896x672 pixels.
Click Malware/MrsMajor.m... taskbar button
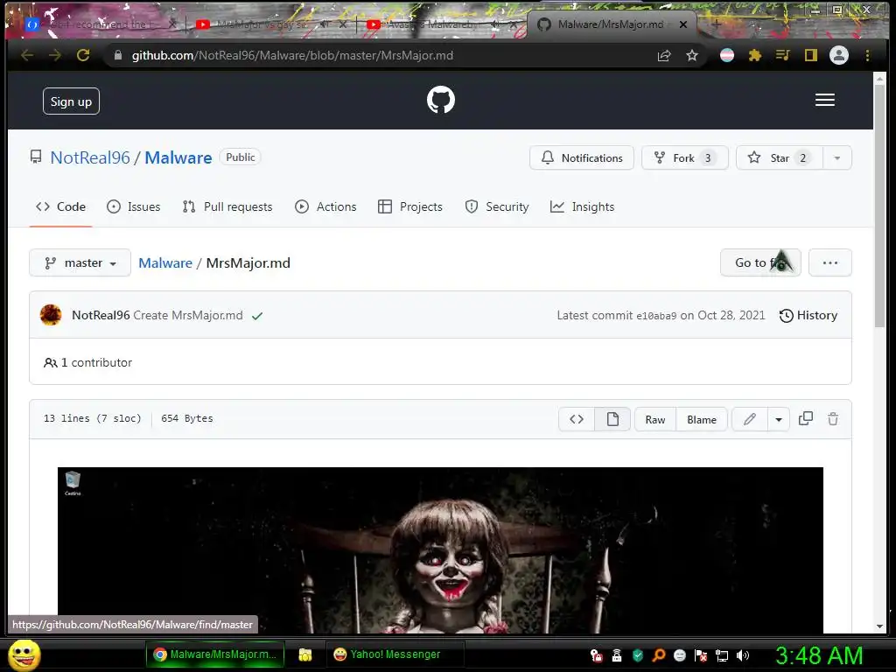(x=215, y=654)
